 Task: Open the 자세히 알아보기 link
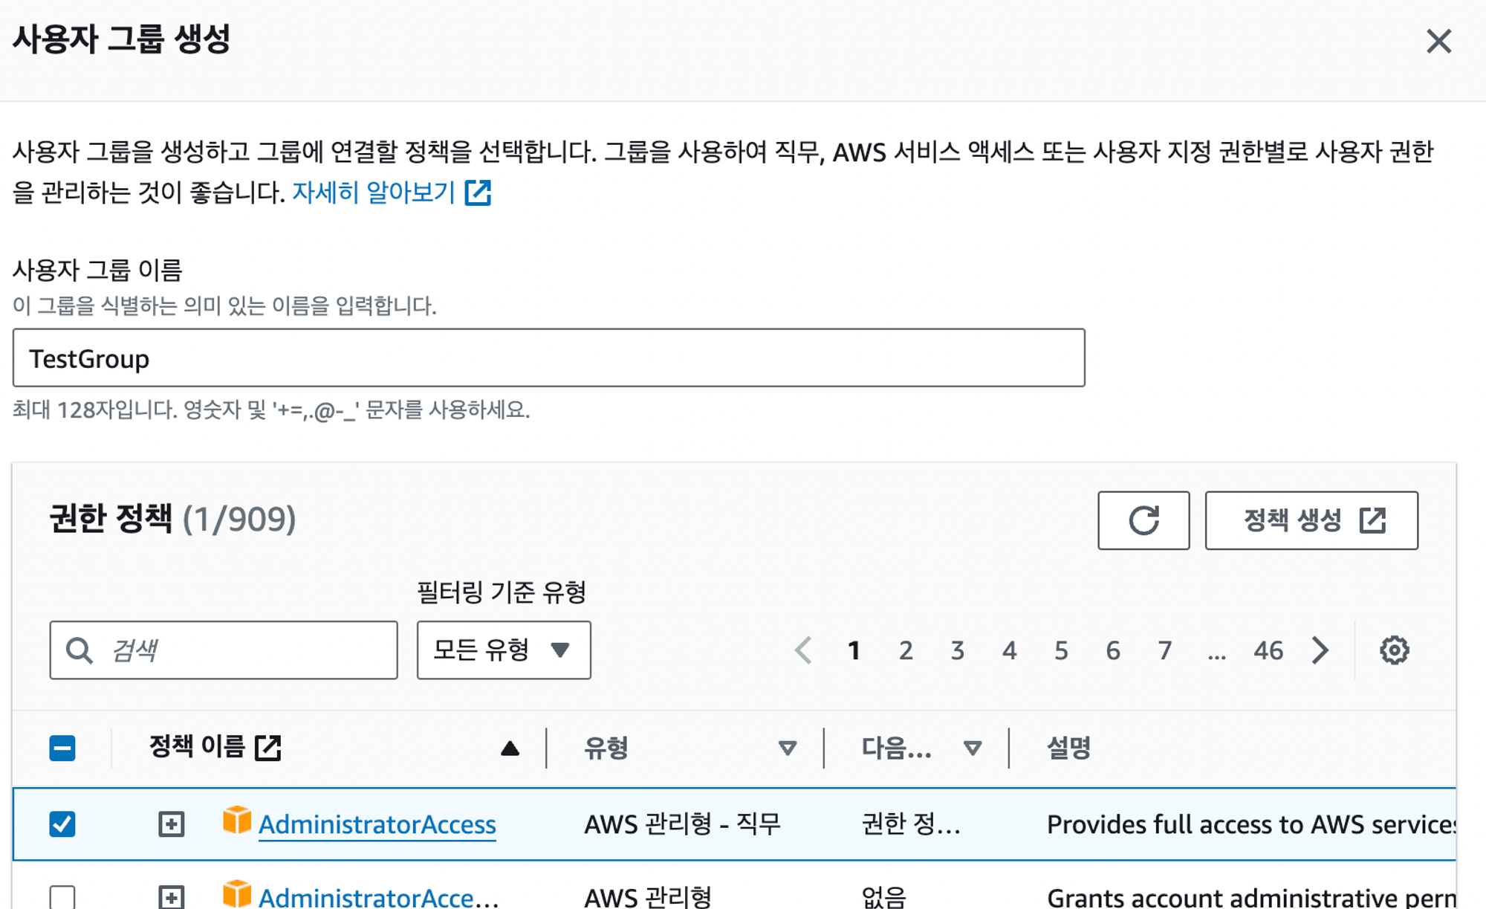[x=374, y=193]
